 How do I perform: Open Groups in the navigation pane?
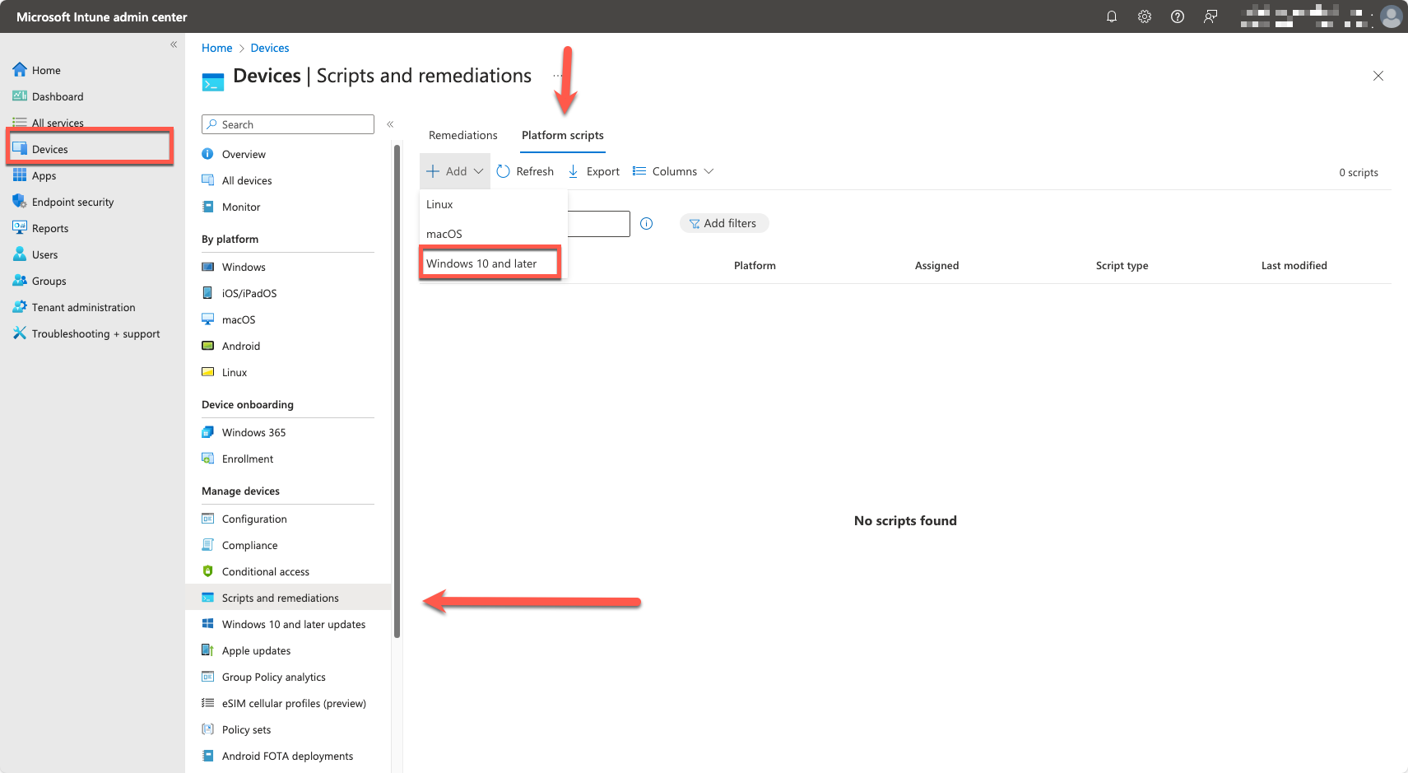(48, 281)
